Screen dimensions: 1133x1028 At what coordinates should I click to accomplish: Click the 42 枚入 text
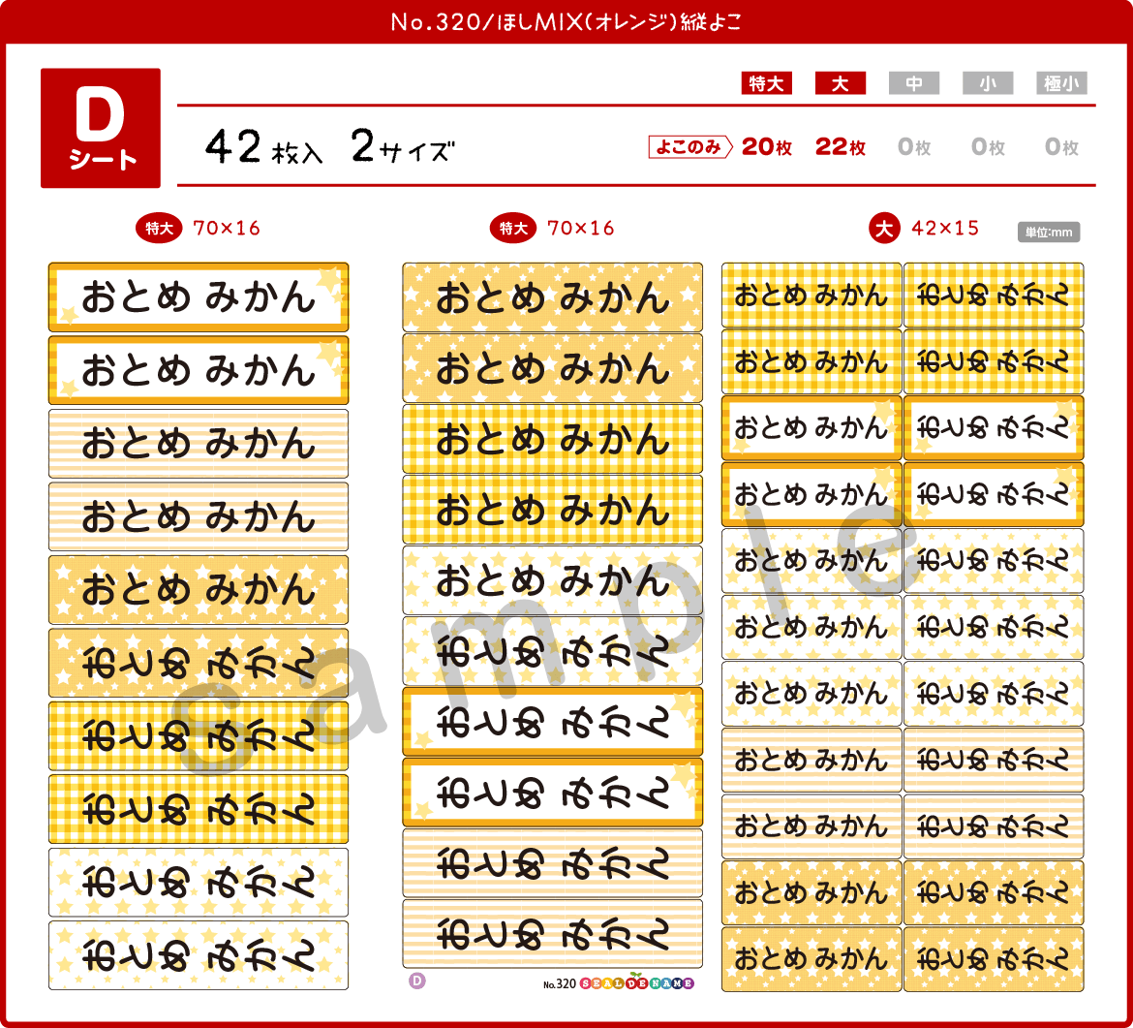coord(263,147)
